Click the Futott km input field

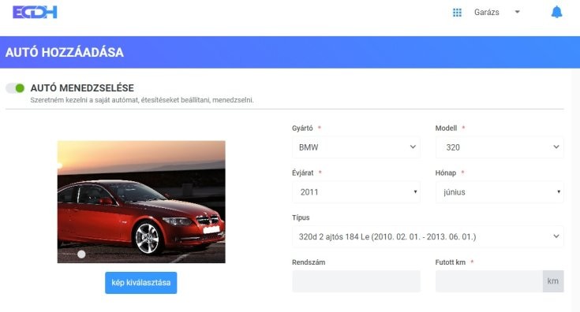489,281
